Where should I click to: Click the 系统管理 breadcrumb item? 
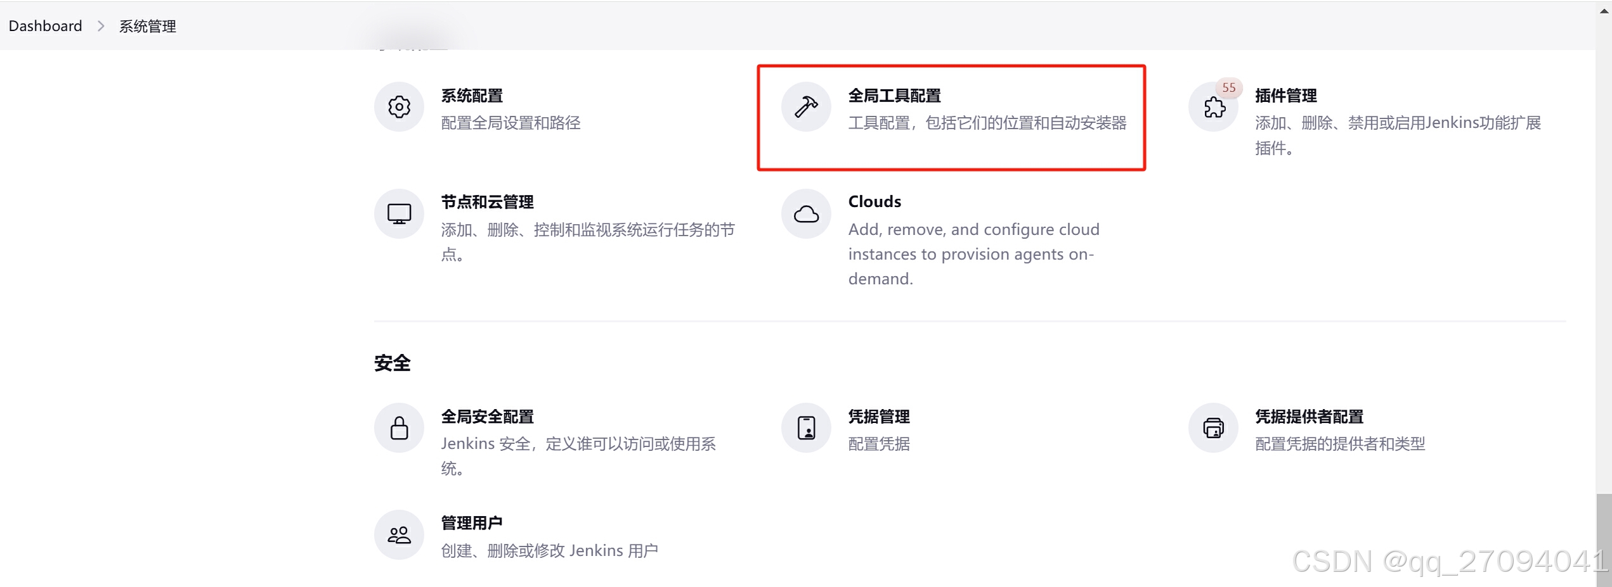[x=147, y=26]
